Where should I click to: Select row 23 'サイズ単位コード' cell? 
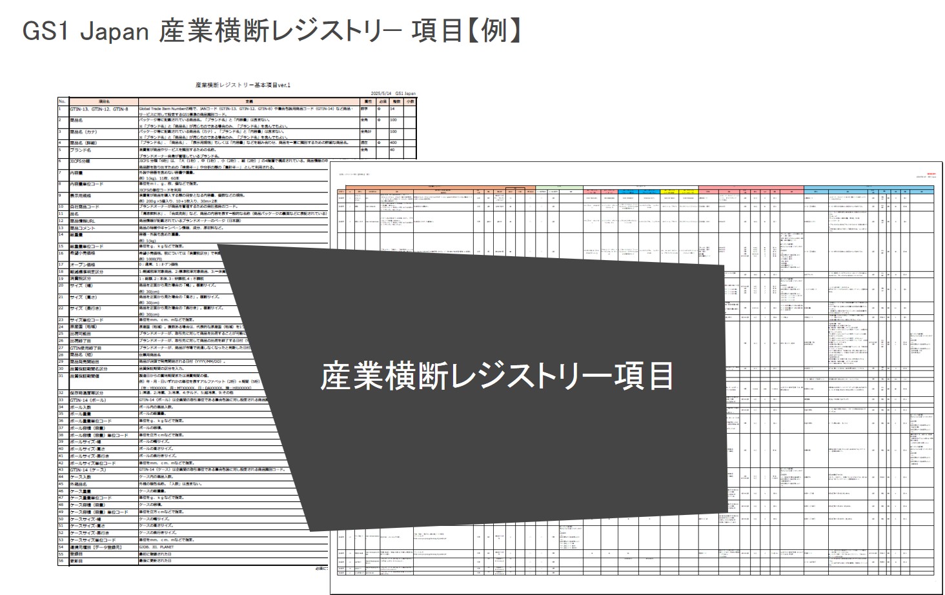[x=103, y=320]
